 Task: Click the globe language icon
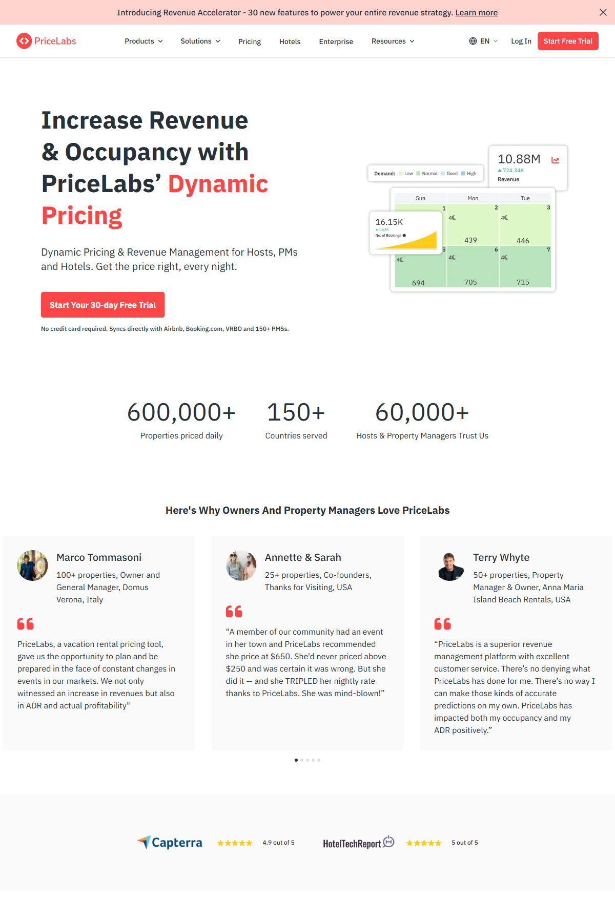[473, 41]
